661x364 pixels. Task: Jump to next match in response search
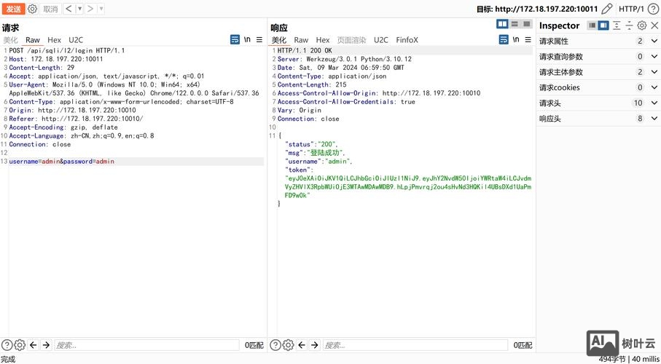(315, 345)
